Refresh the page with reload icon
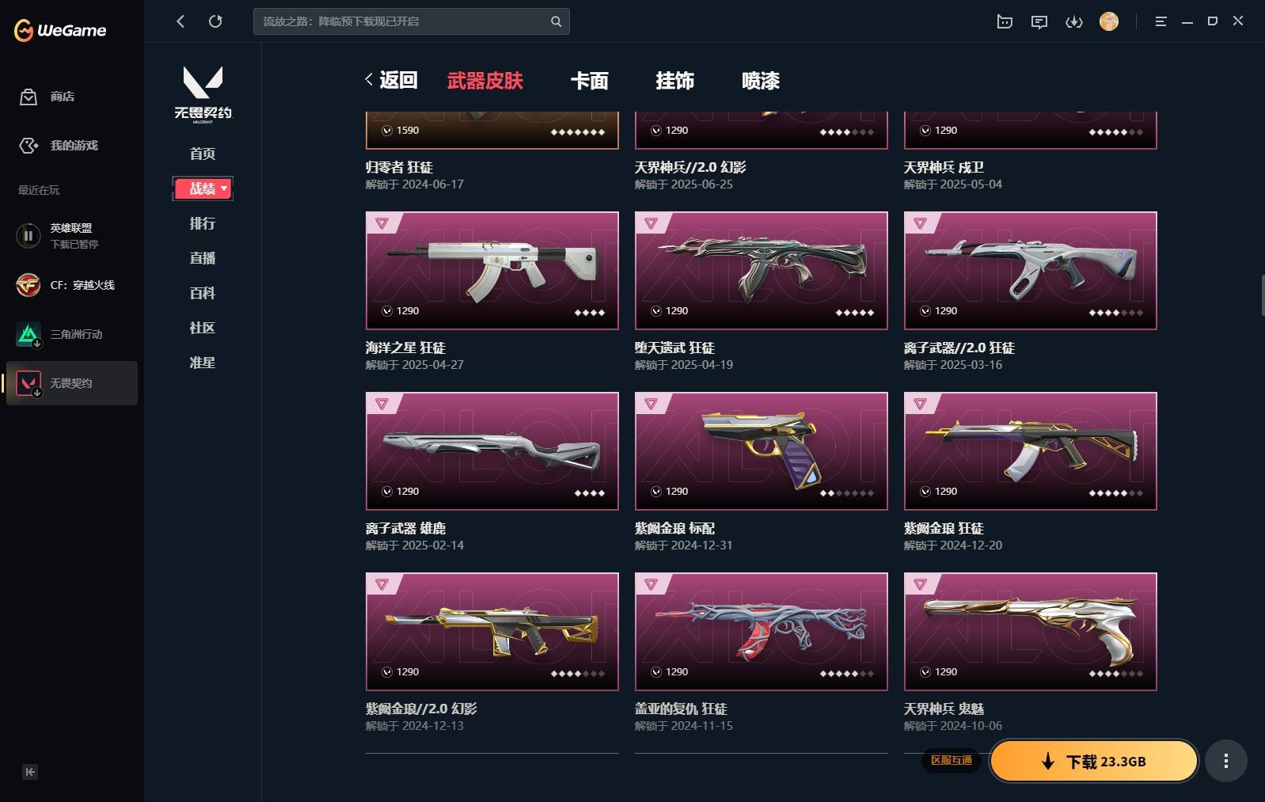 [x=215, y=21]
